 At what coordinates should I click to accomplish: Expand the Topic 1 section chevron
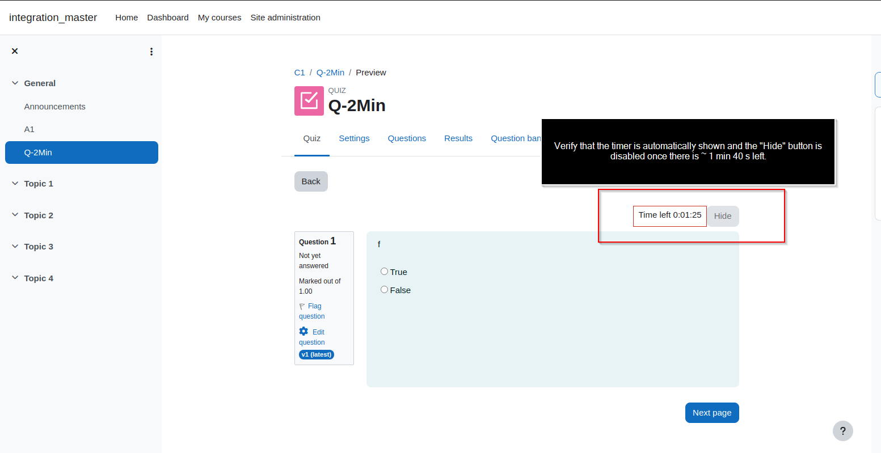[15, 184]
